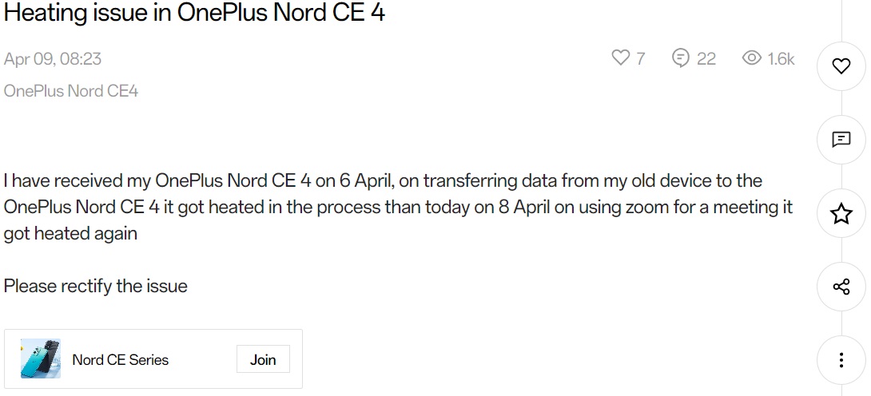Open the three-dot more options menu
The image size is (871, 396).
(x=841, y=360)
